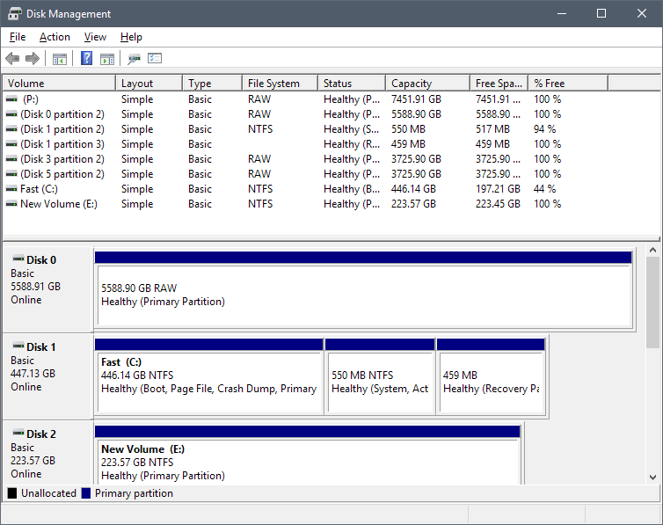Open the View menu
663x525 pixels.
tap(95, 37)
